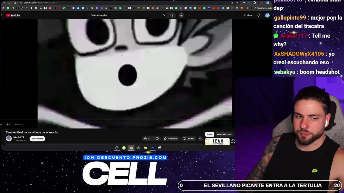The width and height of the screenshot is (344, 193).
Task: Select the 'Todos' filter chip
Action: pyautogui.click(x=210, y=134)
